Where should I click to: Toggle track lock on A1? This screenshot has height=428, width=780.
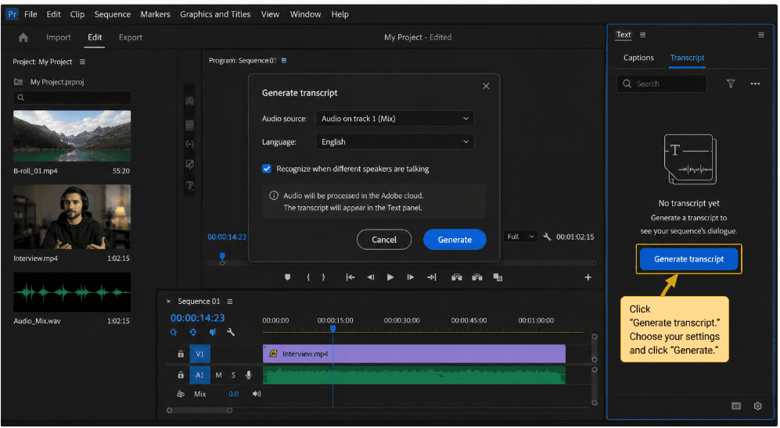click(181, 375)
